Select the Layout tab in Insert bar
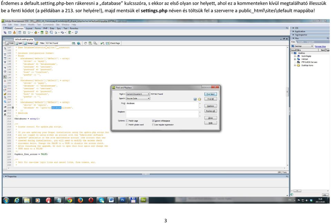 tap(29, 28)
